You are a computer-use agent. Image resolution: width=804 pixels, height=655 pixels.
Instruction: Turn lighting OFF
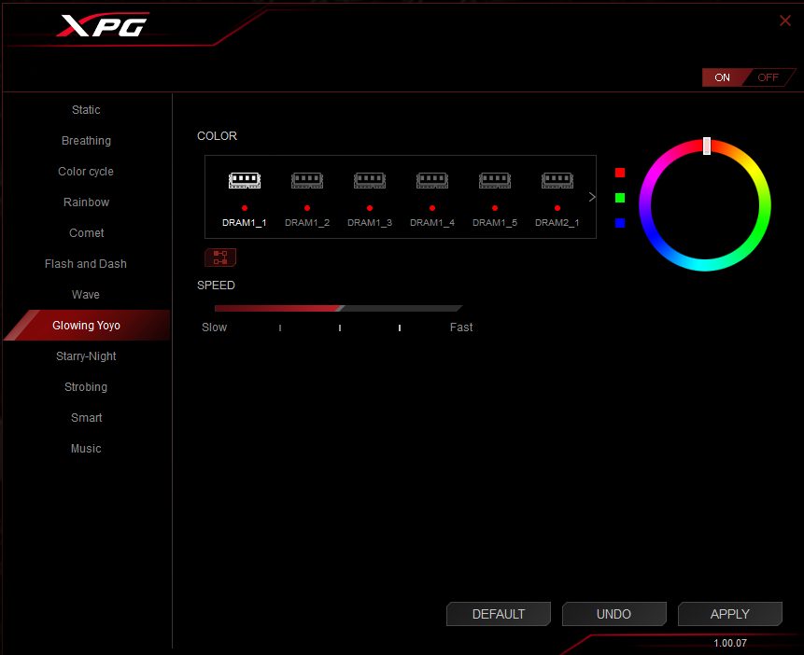pyautogui.click(x=769, y=77)
